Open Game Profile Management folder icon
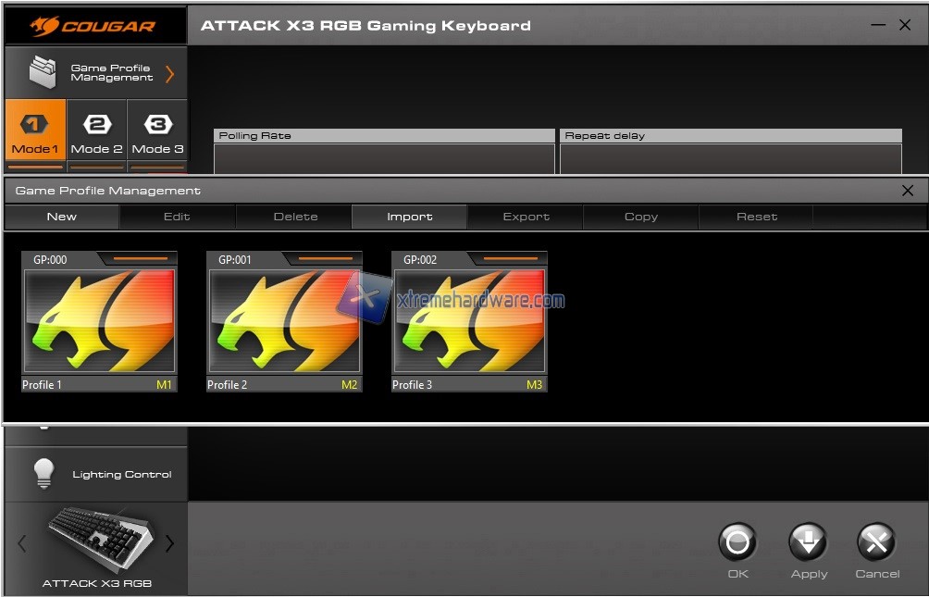Image resolution: width=929 pixels, height=597 pixels. point(43,73)
